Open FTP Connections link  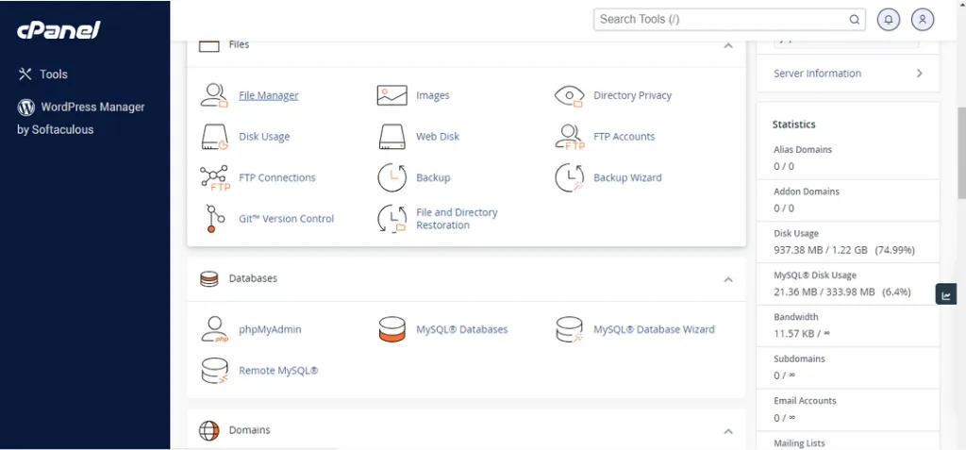tap(277, 177)
